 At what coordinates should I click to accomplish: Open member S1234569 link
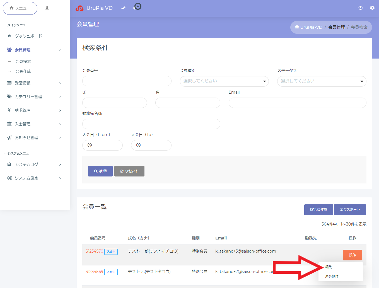point(94,272)
